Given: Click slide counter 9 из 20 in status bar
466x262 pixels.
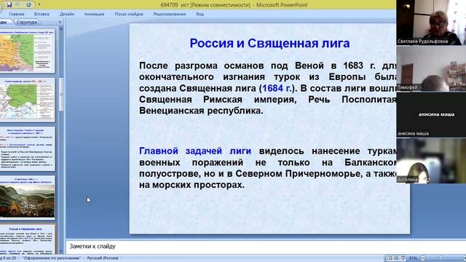Looking at the screenshot, I should tap(9, 258).
